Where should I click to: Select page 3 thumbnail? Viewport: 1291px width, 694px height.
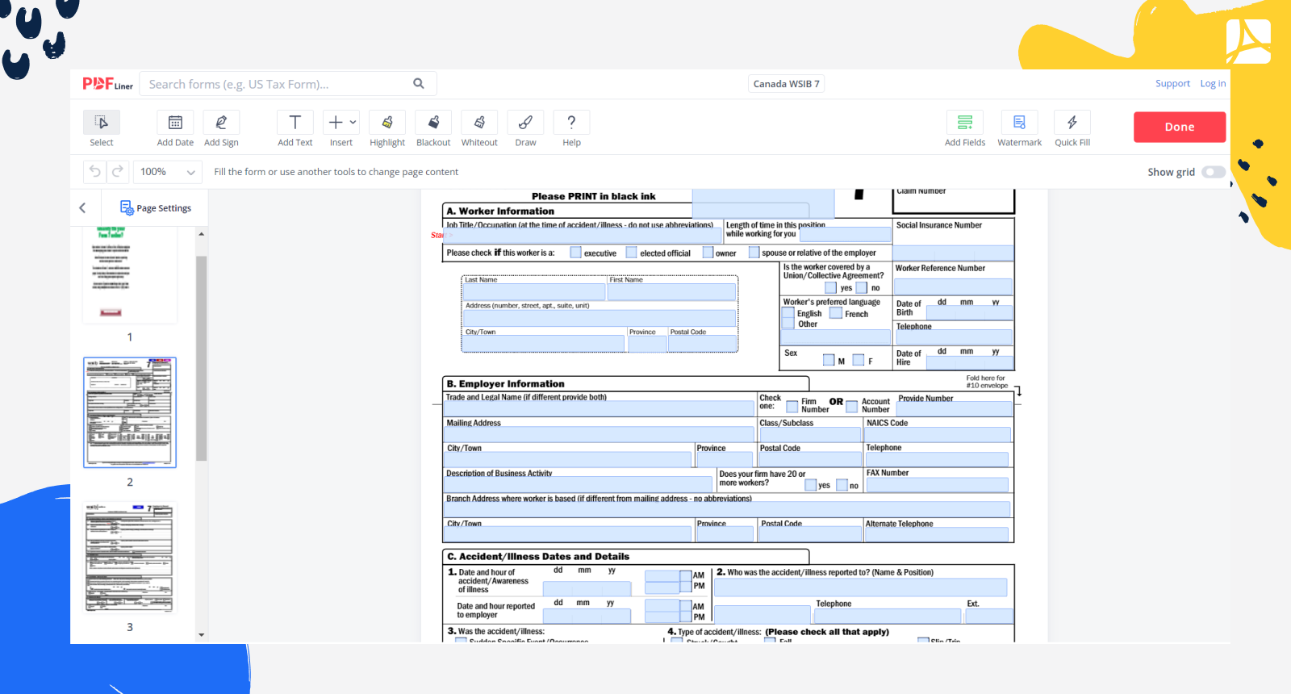tap(130, 557)
